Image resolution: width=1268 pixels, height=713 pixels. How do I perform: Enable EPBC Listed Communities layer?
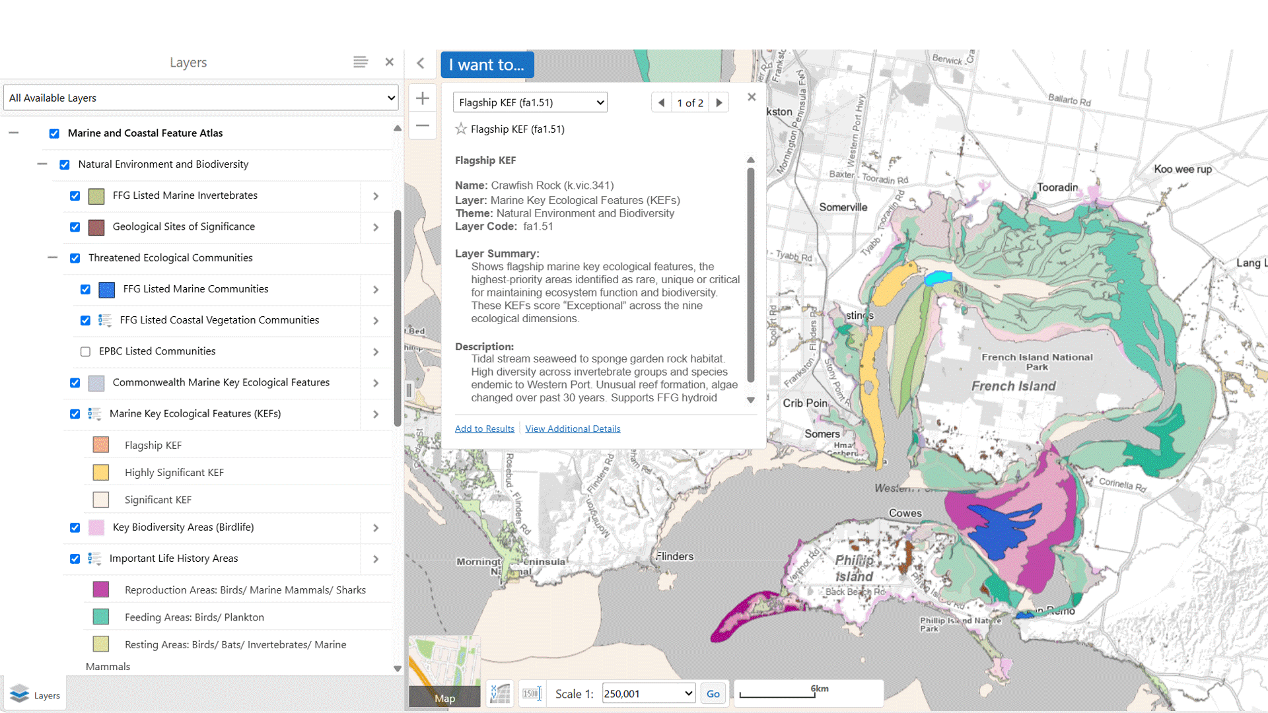(86, 352)
